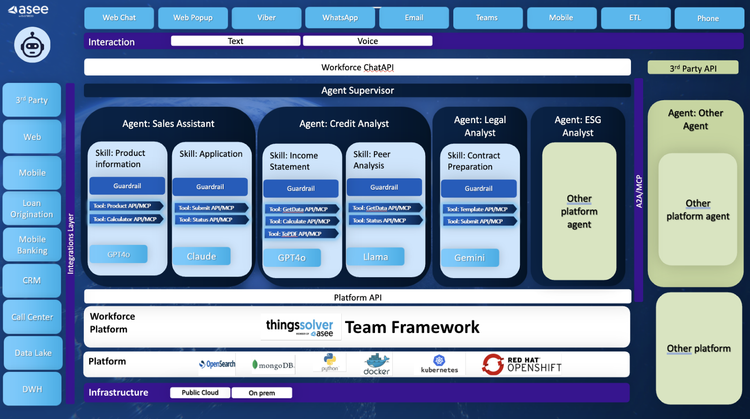This screenshot has width=750, height=419.
Task: Click the Agent Supervisor bar
Action: 357,90
